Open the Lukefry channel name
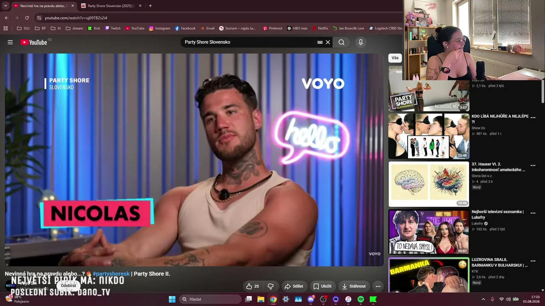The image size is (545, 306). click(477, 224)
